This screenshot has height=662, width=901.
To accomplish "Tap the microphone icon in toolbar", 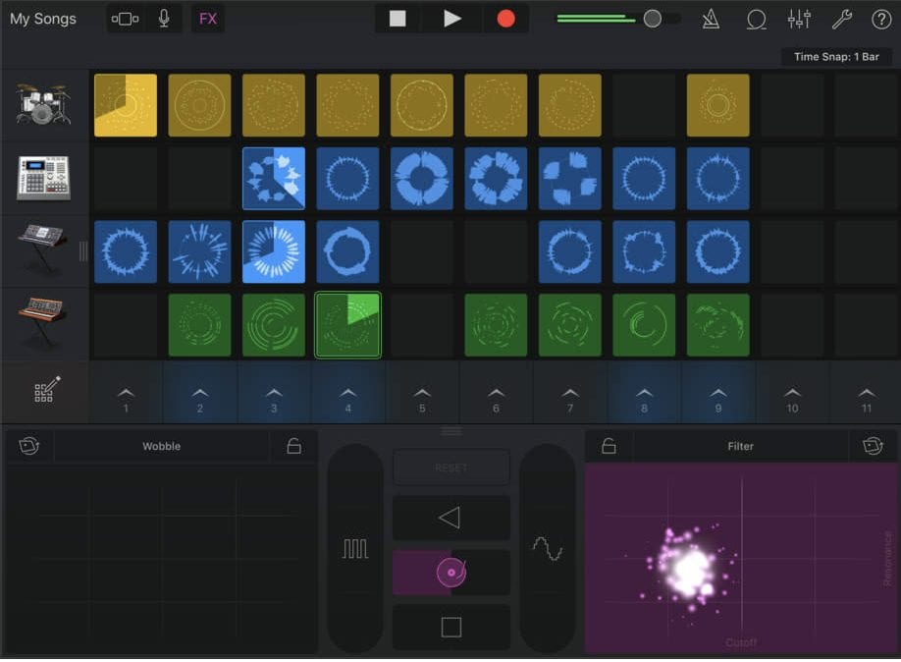I will [x=164, y=19].
